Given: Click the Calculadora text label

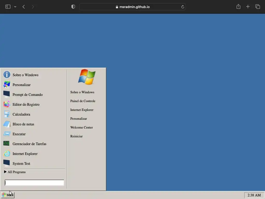Looking at the screenshot, I should click(21, 114).
